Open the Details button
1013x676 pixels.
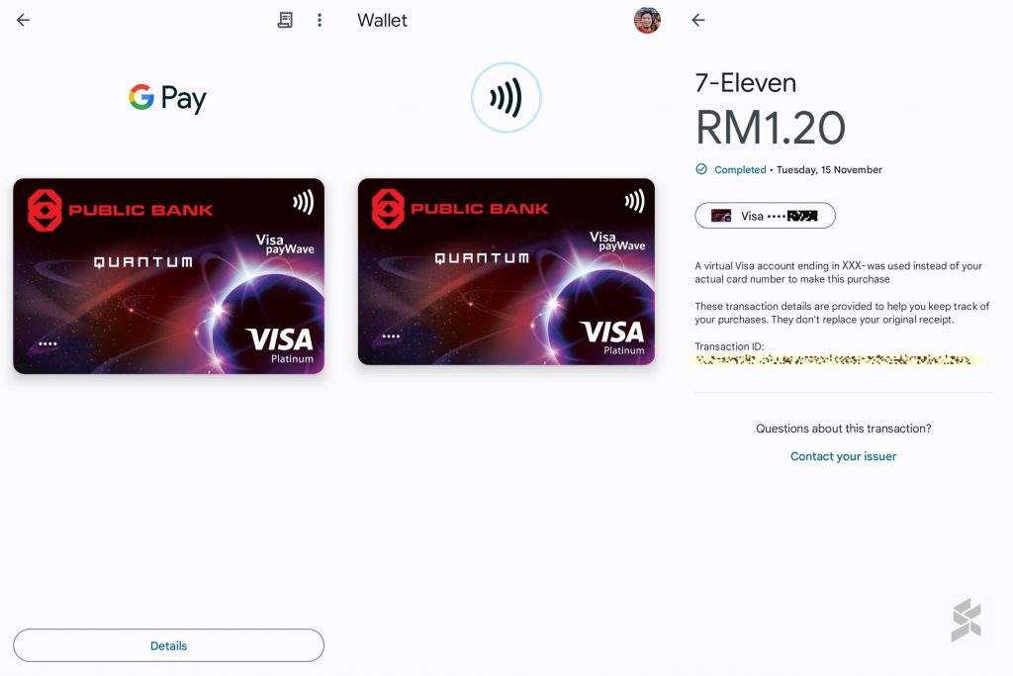pos(168,645)
